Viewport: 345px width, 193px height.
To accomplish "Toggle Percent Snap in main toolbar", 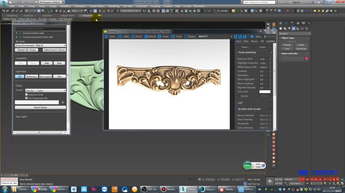I will (x=108, y=11).
